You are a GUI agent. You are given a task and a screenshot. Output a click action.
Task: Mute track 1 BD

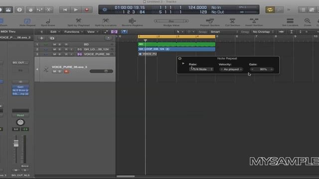tap(54, 44)
